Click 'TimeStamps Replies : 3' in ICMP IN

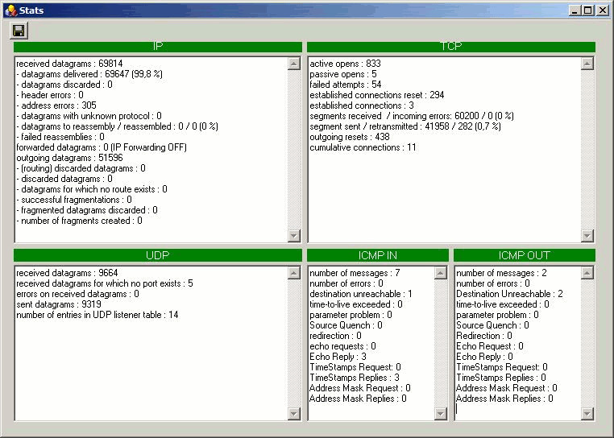(355, 378)
